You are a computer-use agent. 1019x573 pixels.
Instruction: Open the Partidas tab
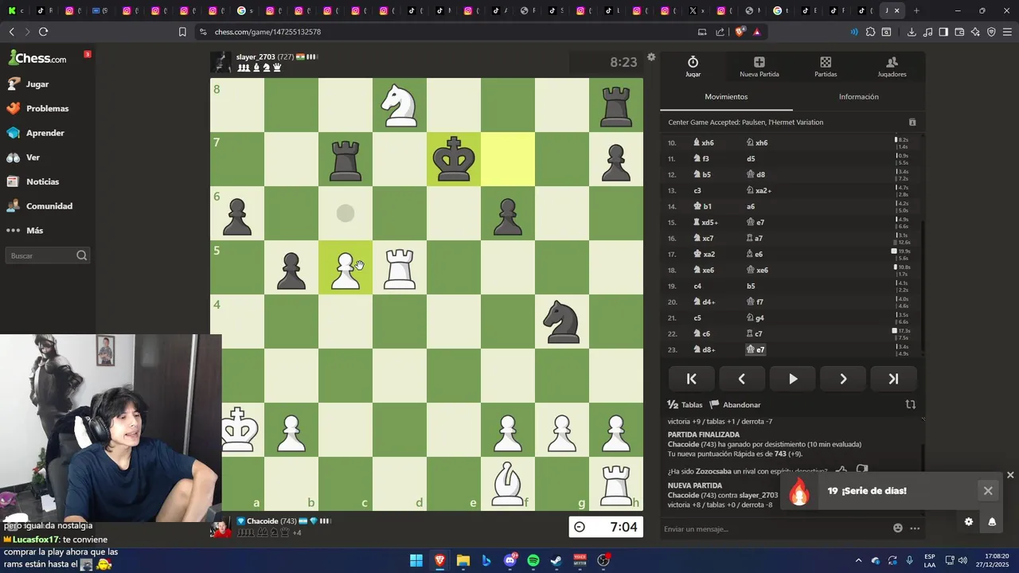(826, 67)
